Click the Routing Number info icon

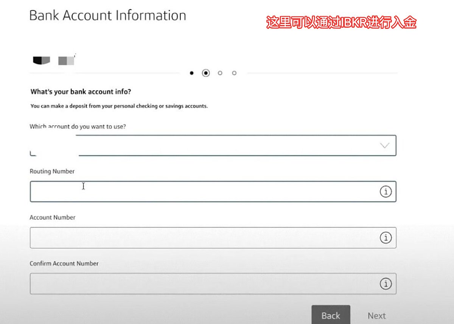click(386, 192)
